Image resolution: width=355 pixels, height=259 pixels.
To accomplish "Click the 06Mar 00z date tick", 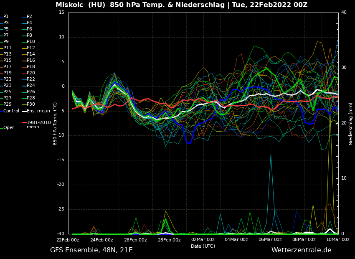I will (x=270, y=240).
